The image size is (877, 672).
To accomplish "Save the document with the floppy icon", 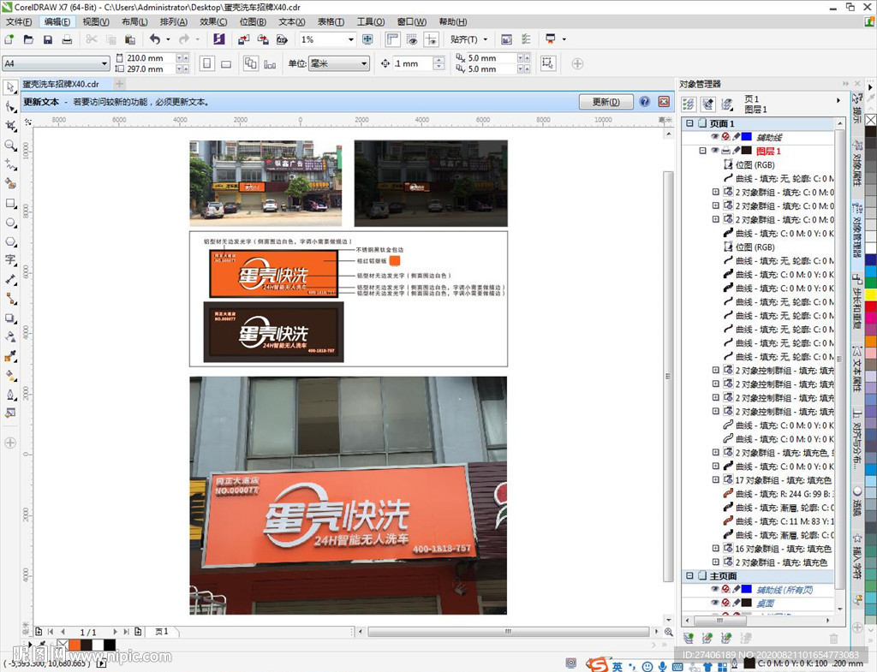I will [x=48, y=39].
